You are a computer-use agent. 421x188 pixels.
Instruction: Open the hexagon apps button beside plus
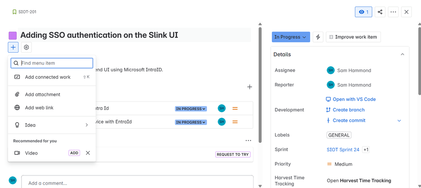[26, 47]
